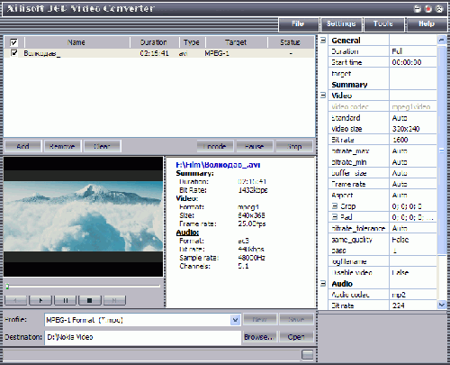This screenshot has height=365, width=450.
Task: Uncheck the Волкодав_ file checkbox
Action: pos(13,53)
